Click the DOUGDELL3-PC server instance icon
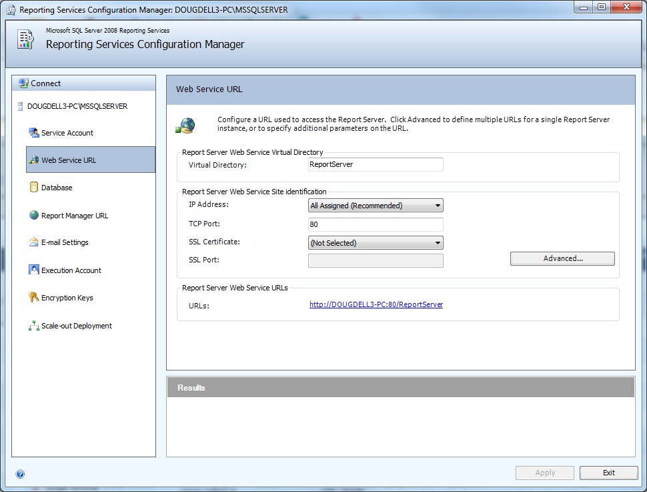The image size is (647, 492). tap(20, 106)
